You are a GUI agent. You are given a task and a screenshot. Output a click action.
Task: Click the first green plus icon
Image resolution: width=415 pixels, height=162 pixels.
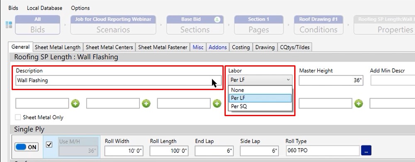pos(76,103)
